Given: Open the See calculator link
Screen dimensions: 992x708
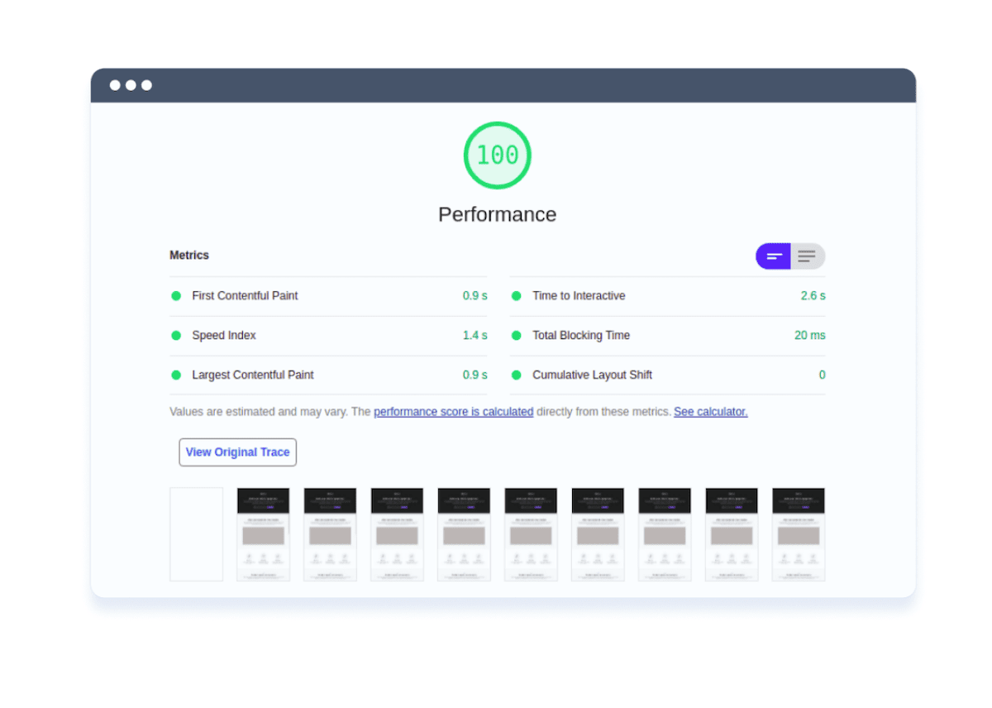Looking at the screenshot, I should point(709,411).
